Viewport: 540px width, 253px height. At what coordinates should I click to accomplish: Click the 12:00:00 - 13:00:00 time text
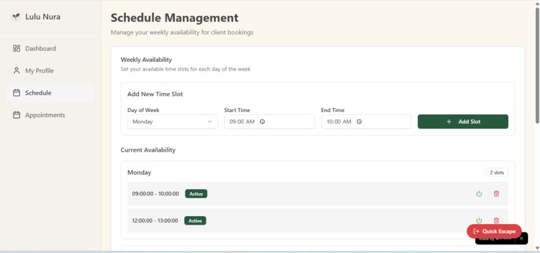point(155,221)
